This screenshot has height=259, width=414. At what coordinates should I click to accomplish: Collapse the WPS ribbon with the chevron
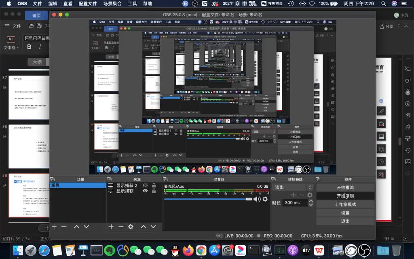pos(406,26)
